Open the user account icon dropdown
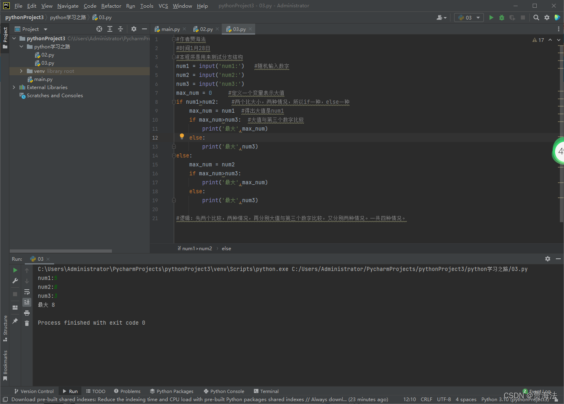Viewport: 564px width, 404px height. point(442,17)
